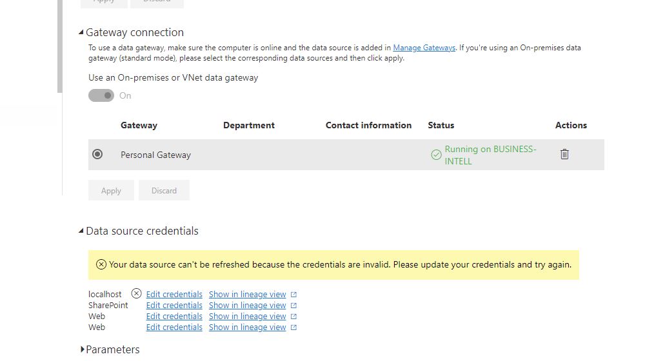This screenshot has width=665, height=361.
Task: Edit credentials for the last Web source
Action: [174, 327]
